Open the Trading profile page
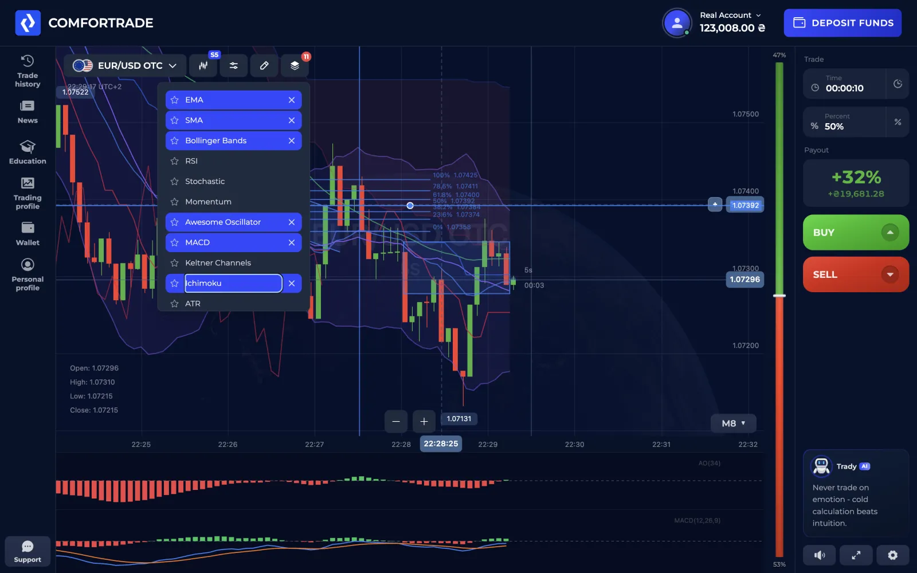Viewport: 917px width, 573px height. [28, 193]
